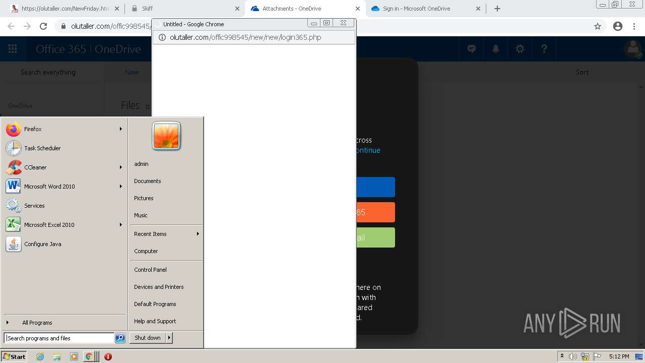Expand the CCleaner submenu arrow

coord(120,167)
